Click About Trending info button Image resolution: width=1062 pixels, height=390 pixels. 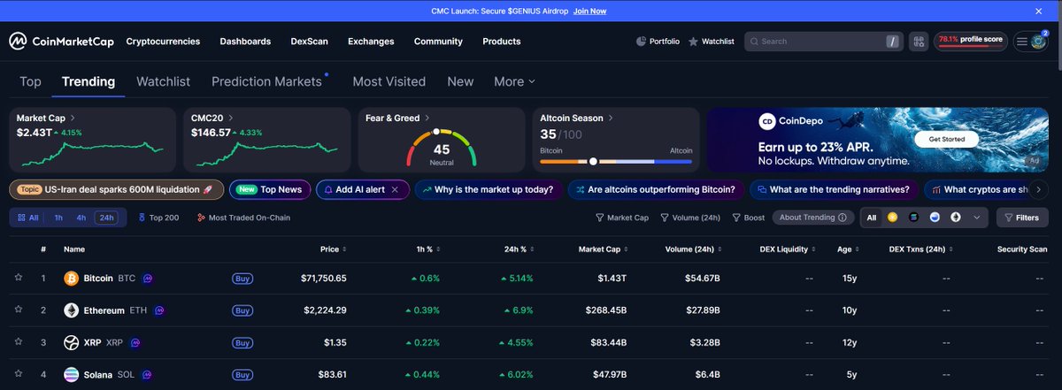tap(813, 218)
